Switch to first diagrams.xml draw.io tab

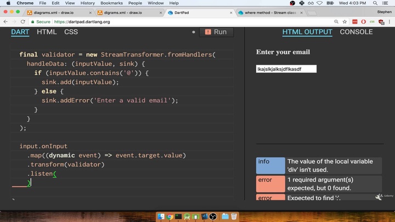[55, 12]
